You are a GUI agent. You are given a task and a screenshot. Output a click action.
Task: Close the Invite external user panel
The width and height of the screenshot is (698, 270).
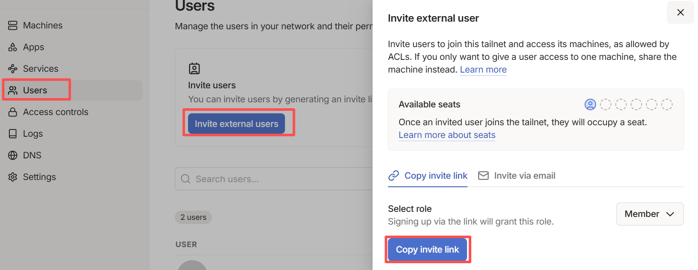click(x=681, y=12)
